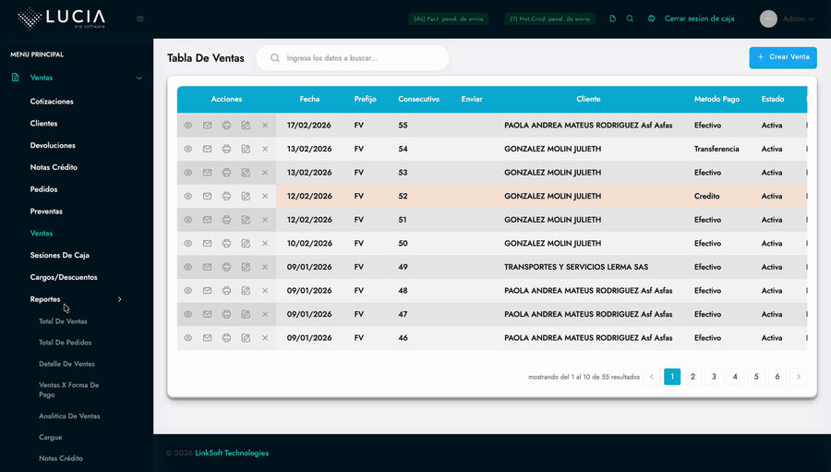This screenshot has width=831, height=472.
Task: Click the Crear Venta button
Action: [783, 57]
